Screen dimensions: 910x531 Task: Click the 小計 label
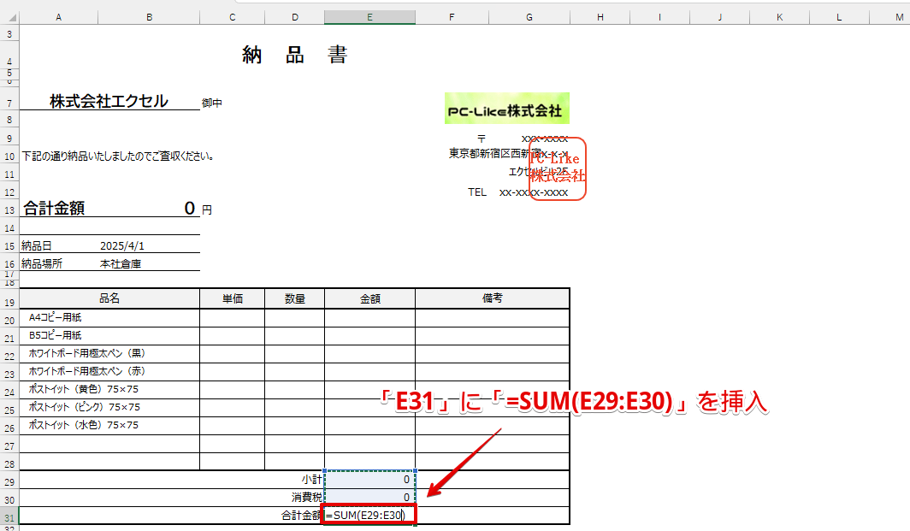point(311,480)
